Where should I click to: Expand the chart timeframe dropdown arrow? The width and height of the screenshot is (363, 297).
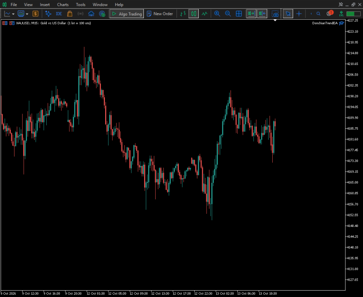(13, 14)
